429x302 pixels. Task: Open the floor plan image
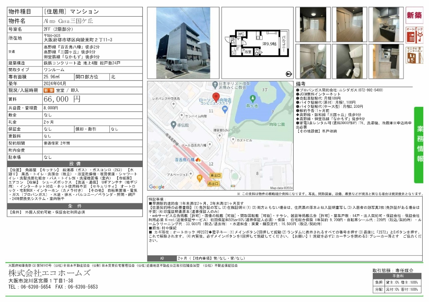pyautogui.click(x=257, y=43)
